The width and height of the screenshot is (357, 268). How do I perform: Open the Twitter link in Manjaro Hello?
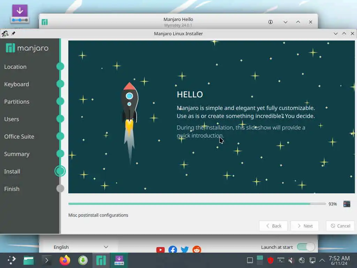point(185,250)
